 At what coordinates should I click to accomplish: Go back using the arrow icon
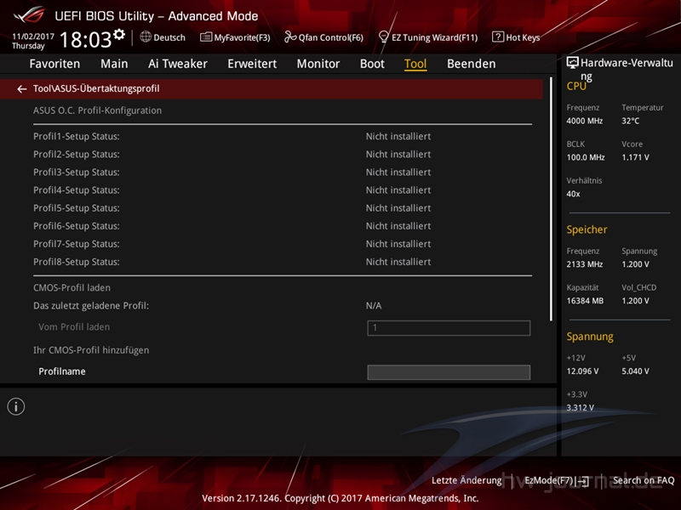22,89
